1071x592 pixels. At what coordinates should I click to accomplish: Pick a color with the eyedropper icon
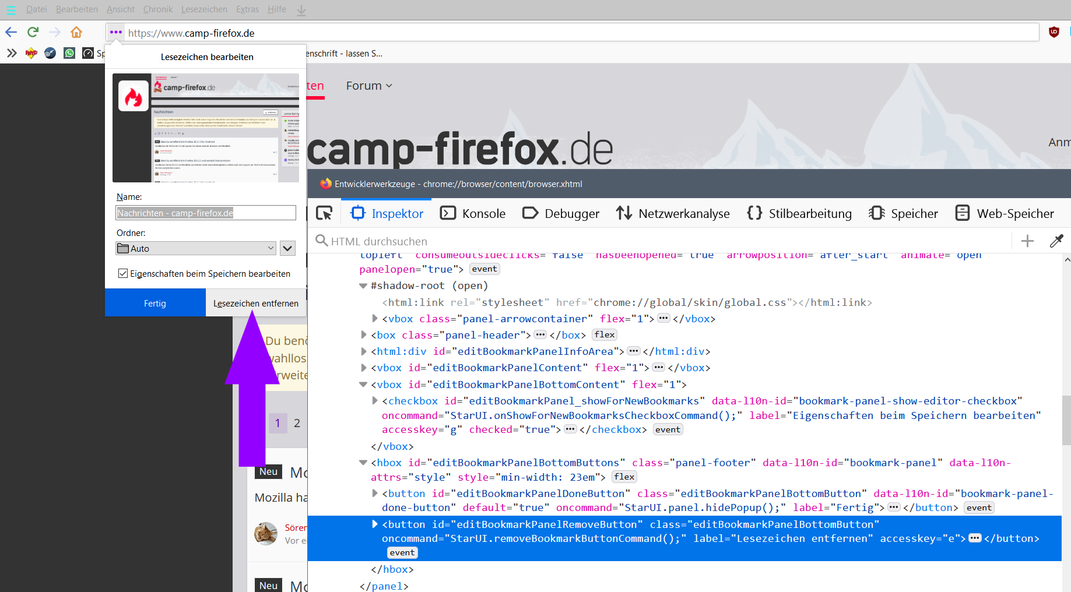coord(1056,241)
